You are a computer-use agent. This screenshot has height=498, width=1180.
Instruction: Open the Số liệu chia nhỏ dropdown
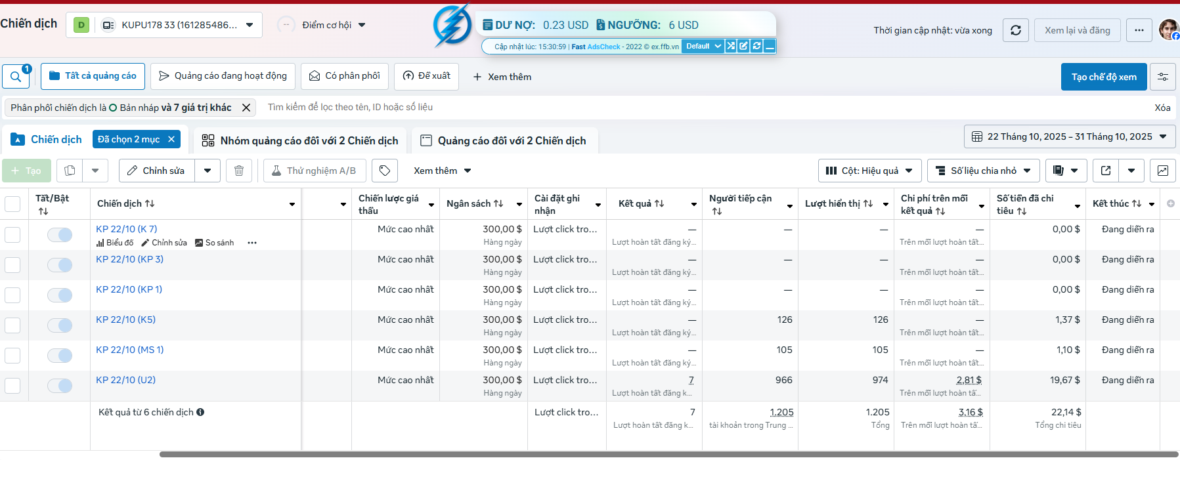(984, 171)
